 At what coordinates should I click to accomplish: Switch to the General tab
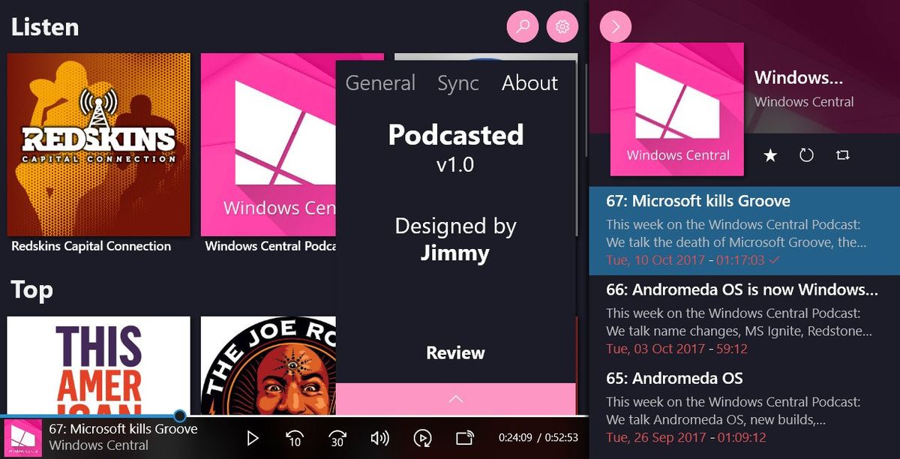380,83
